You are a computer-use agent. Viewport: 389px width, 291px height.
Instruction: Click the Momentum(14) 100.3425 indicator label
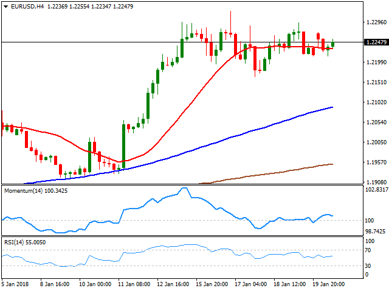point(36,191)
